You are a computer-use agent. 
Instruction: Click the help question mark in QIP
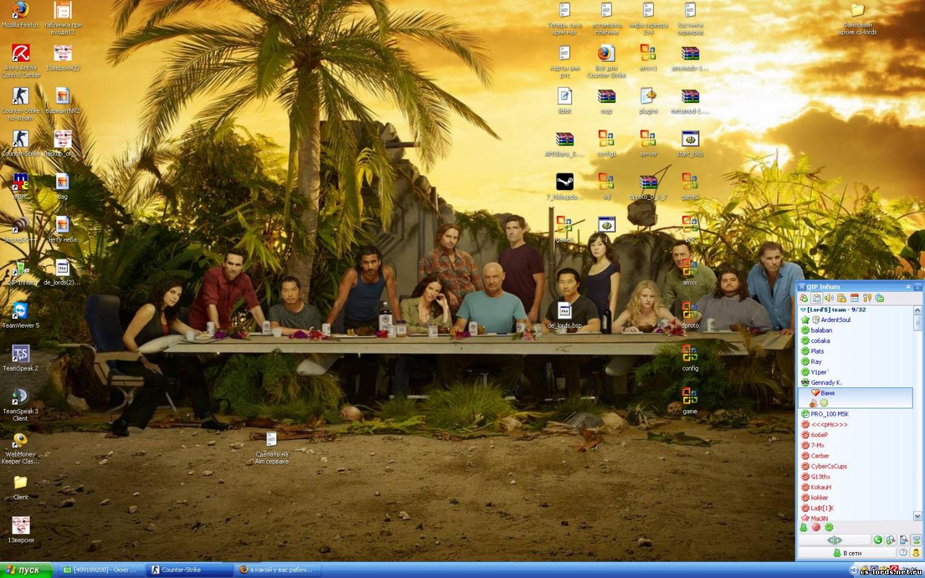pyautogui.click(x=903, y=553)
